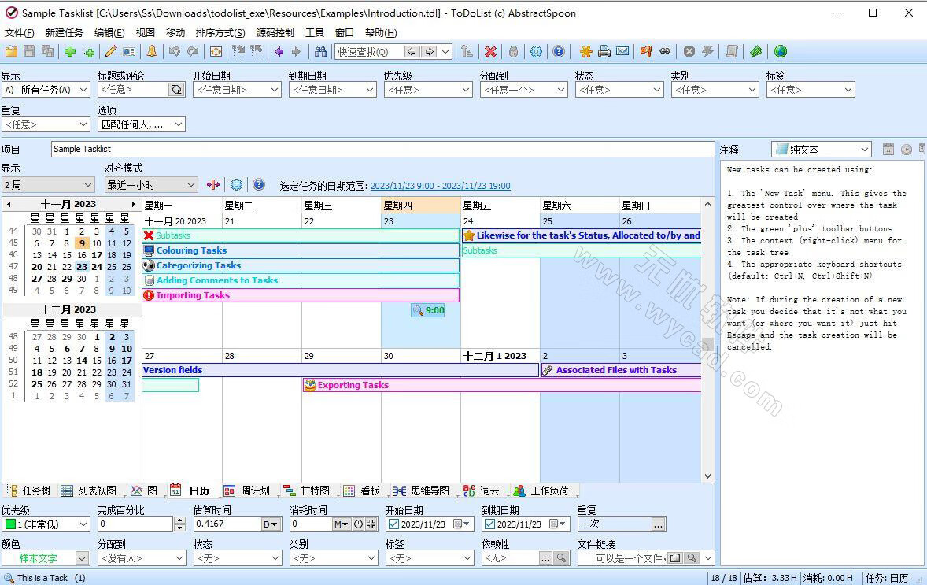Click the green plus new task button
The height and width of the screenshot is (585, 927).
pyautogui.click(x=70, y=52)
